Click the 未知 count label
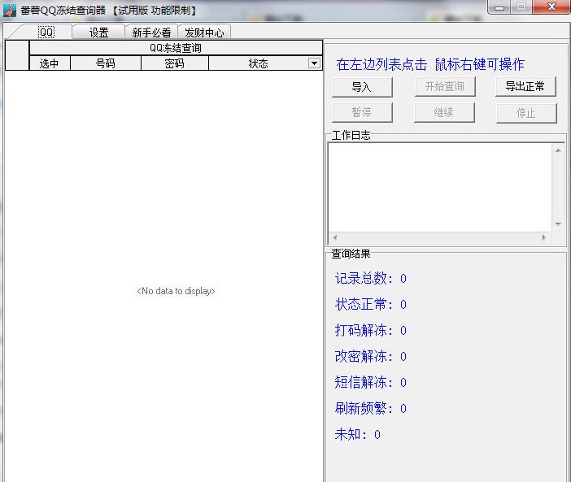The image size is (571, 482). pyautogui.click(x=358, y=434)
